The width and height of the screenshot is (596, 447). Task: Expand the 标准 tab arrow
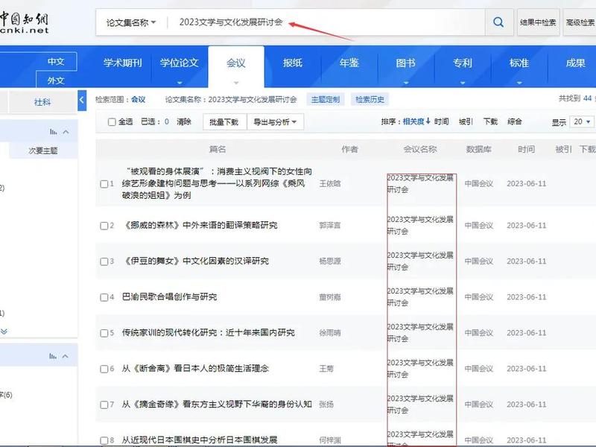519,83
